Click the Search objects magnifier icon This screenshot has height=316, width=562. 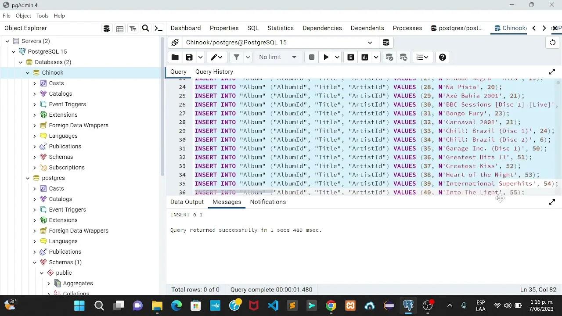[x=145, y=28]
